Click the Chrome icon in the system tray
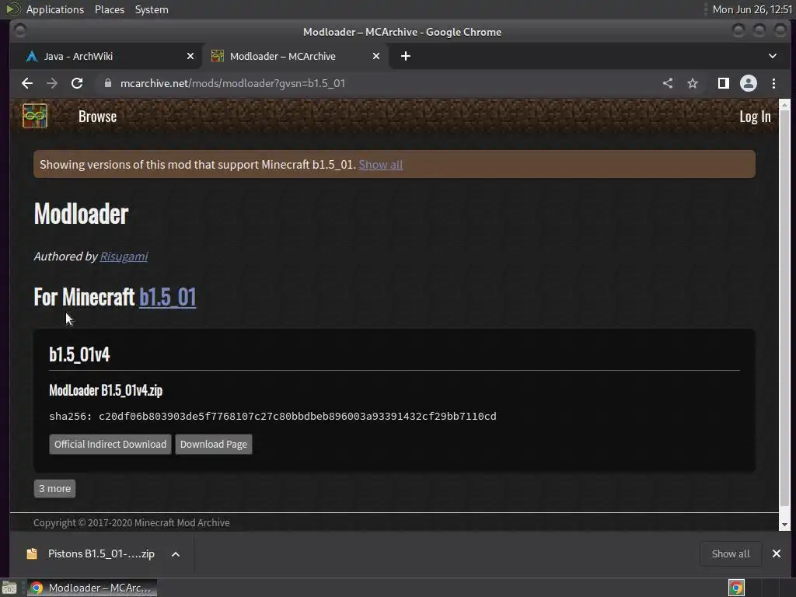The height and width of the screenshot is (597, 796). (736, 588)
